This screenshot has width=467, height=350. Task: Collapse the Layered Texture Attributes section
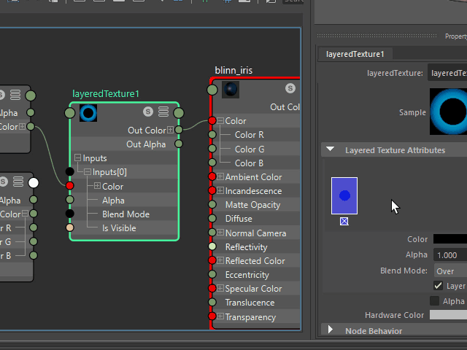click(331, 149)
